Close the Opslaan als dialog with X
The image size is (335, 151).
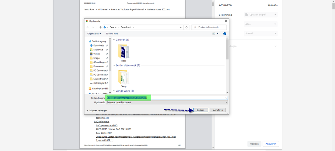(x=226, y=21)
